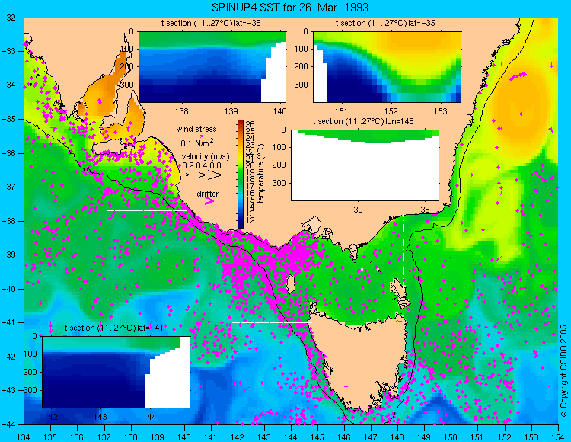The image size is (571, 442).
Task: Click the white dashed section line near latitude -38
Action: click(146, 210)
